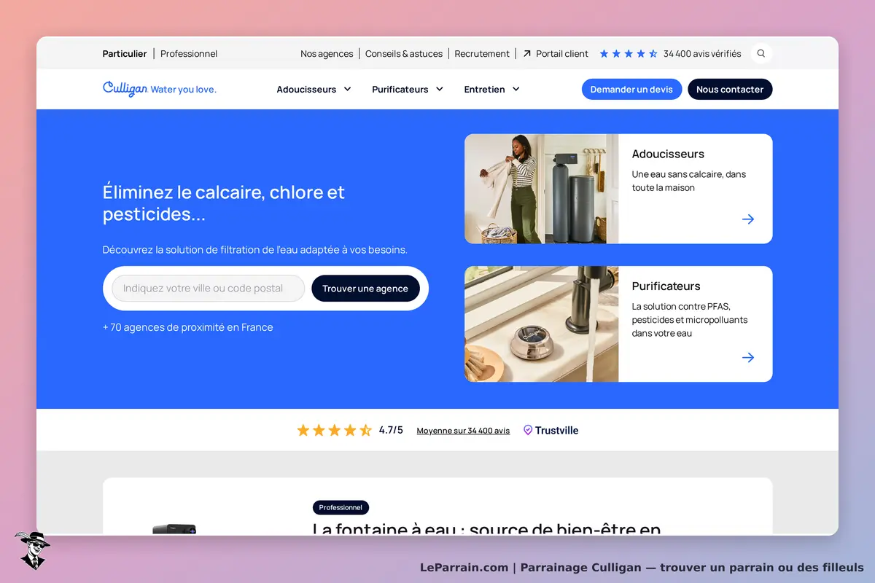Open the Recrutement link
Viewport: 875px width, 583px height.
pyautogui.click(x=482, y=53)
